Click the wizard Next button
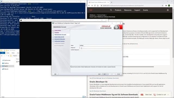 tap(105, 74)
